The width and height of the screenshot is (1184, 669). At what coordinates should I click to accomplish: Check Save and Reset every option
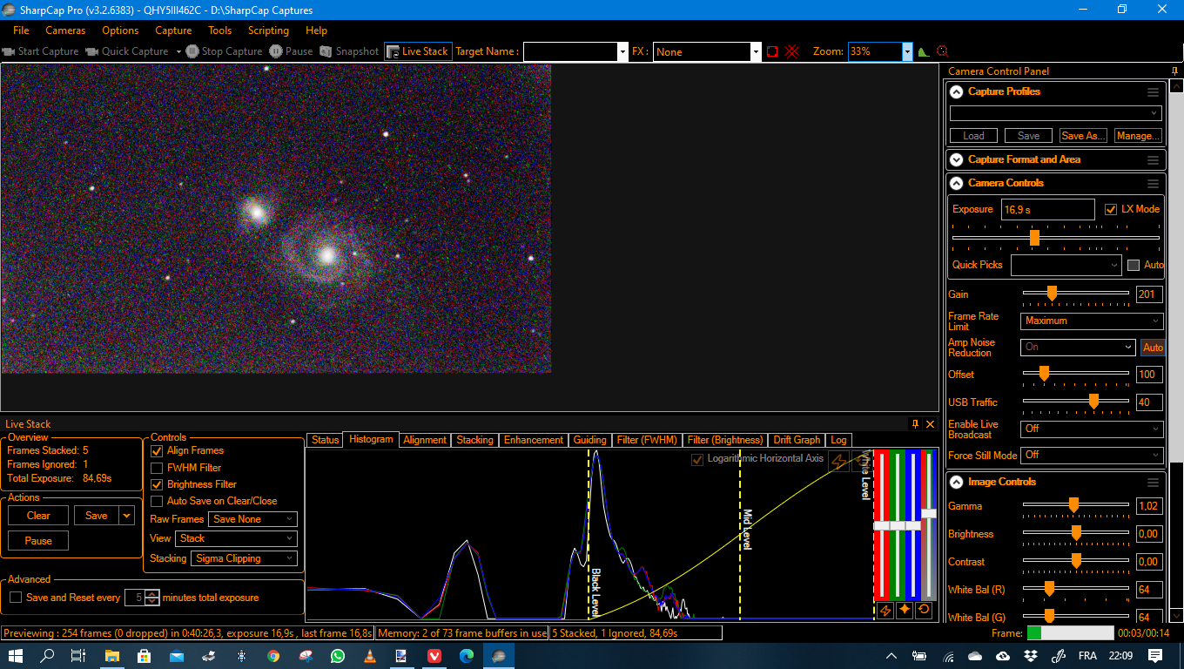tap(16, 598)
